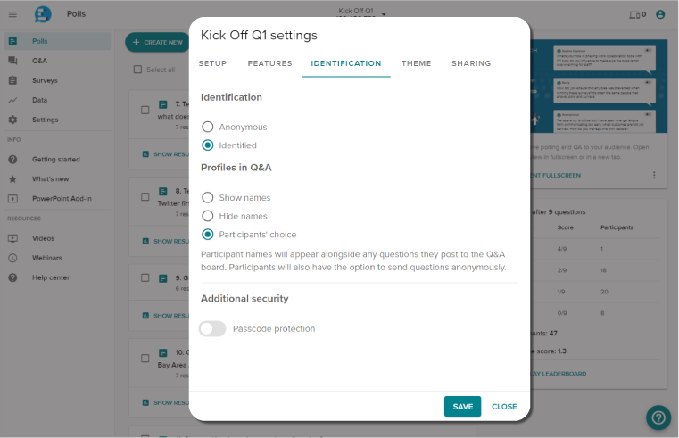Open the Theme tab

[416, 63]
